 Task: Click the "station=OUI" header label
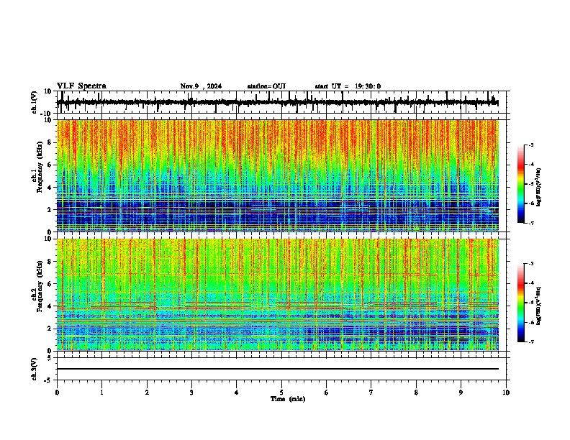coord(266,86)
